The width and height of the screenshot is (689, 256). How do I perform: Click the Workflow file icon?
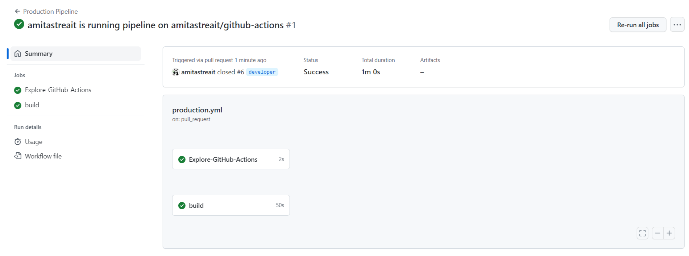(18, 156)
